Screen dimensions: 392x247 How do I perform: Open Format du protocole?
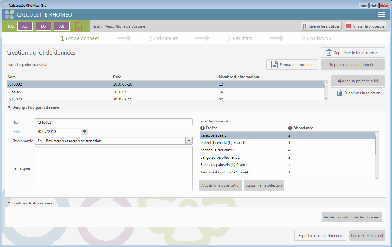point(292,65)
